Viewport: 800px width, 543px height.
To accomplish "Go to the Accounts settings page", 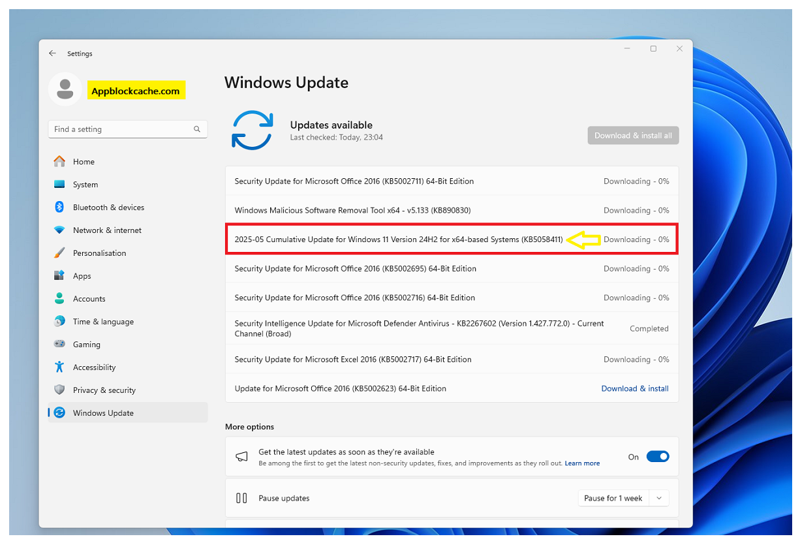I will pos(89,299).
